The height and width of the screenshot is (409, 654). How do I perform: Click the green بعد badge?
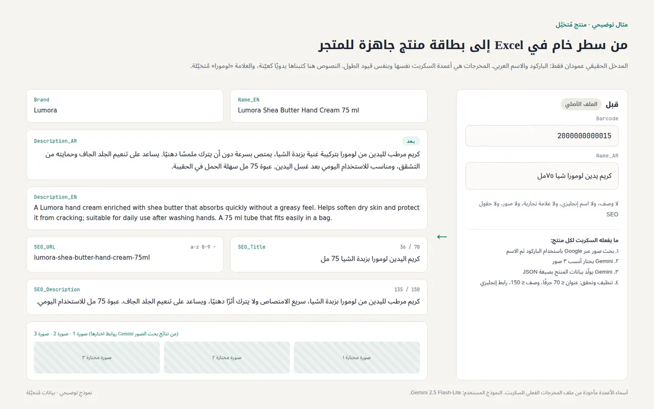[x=411, y=141]
